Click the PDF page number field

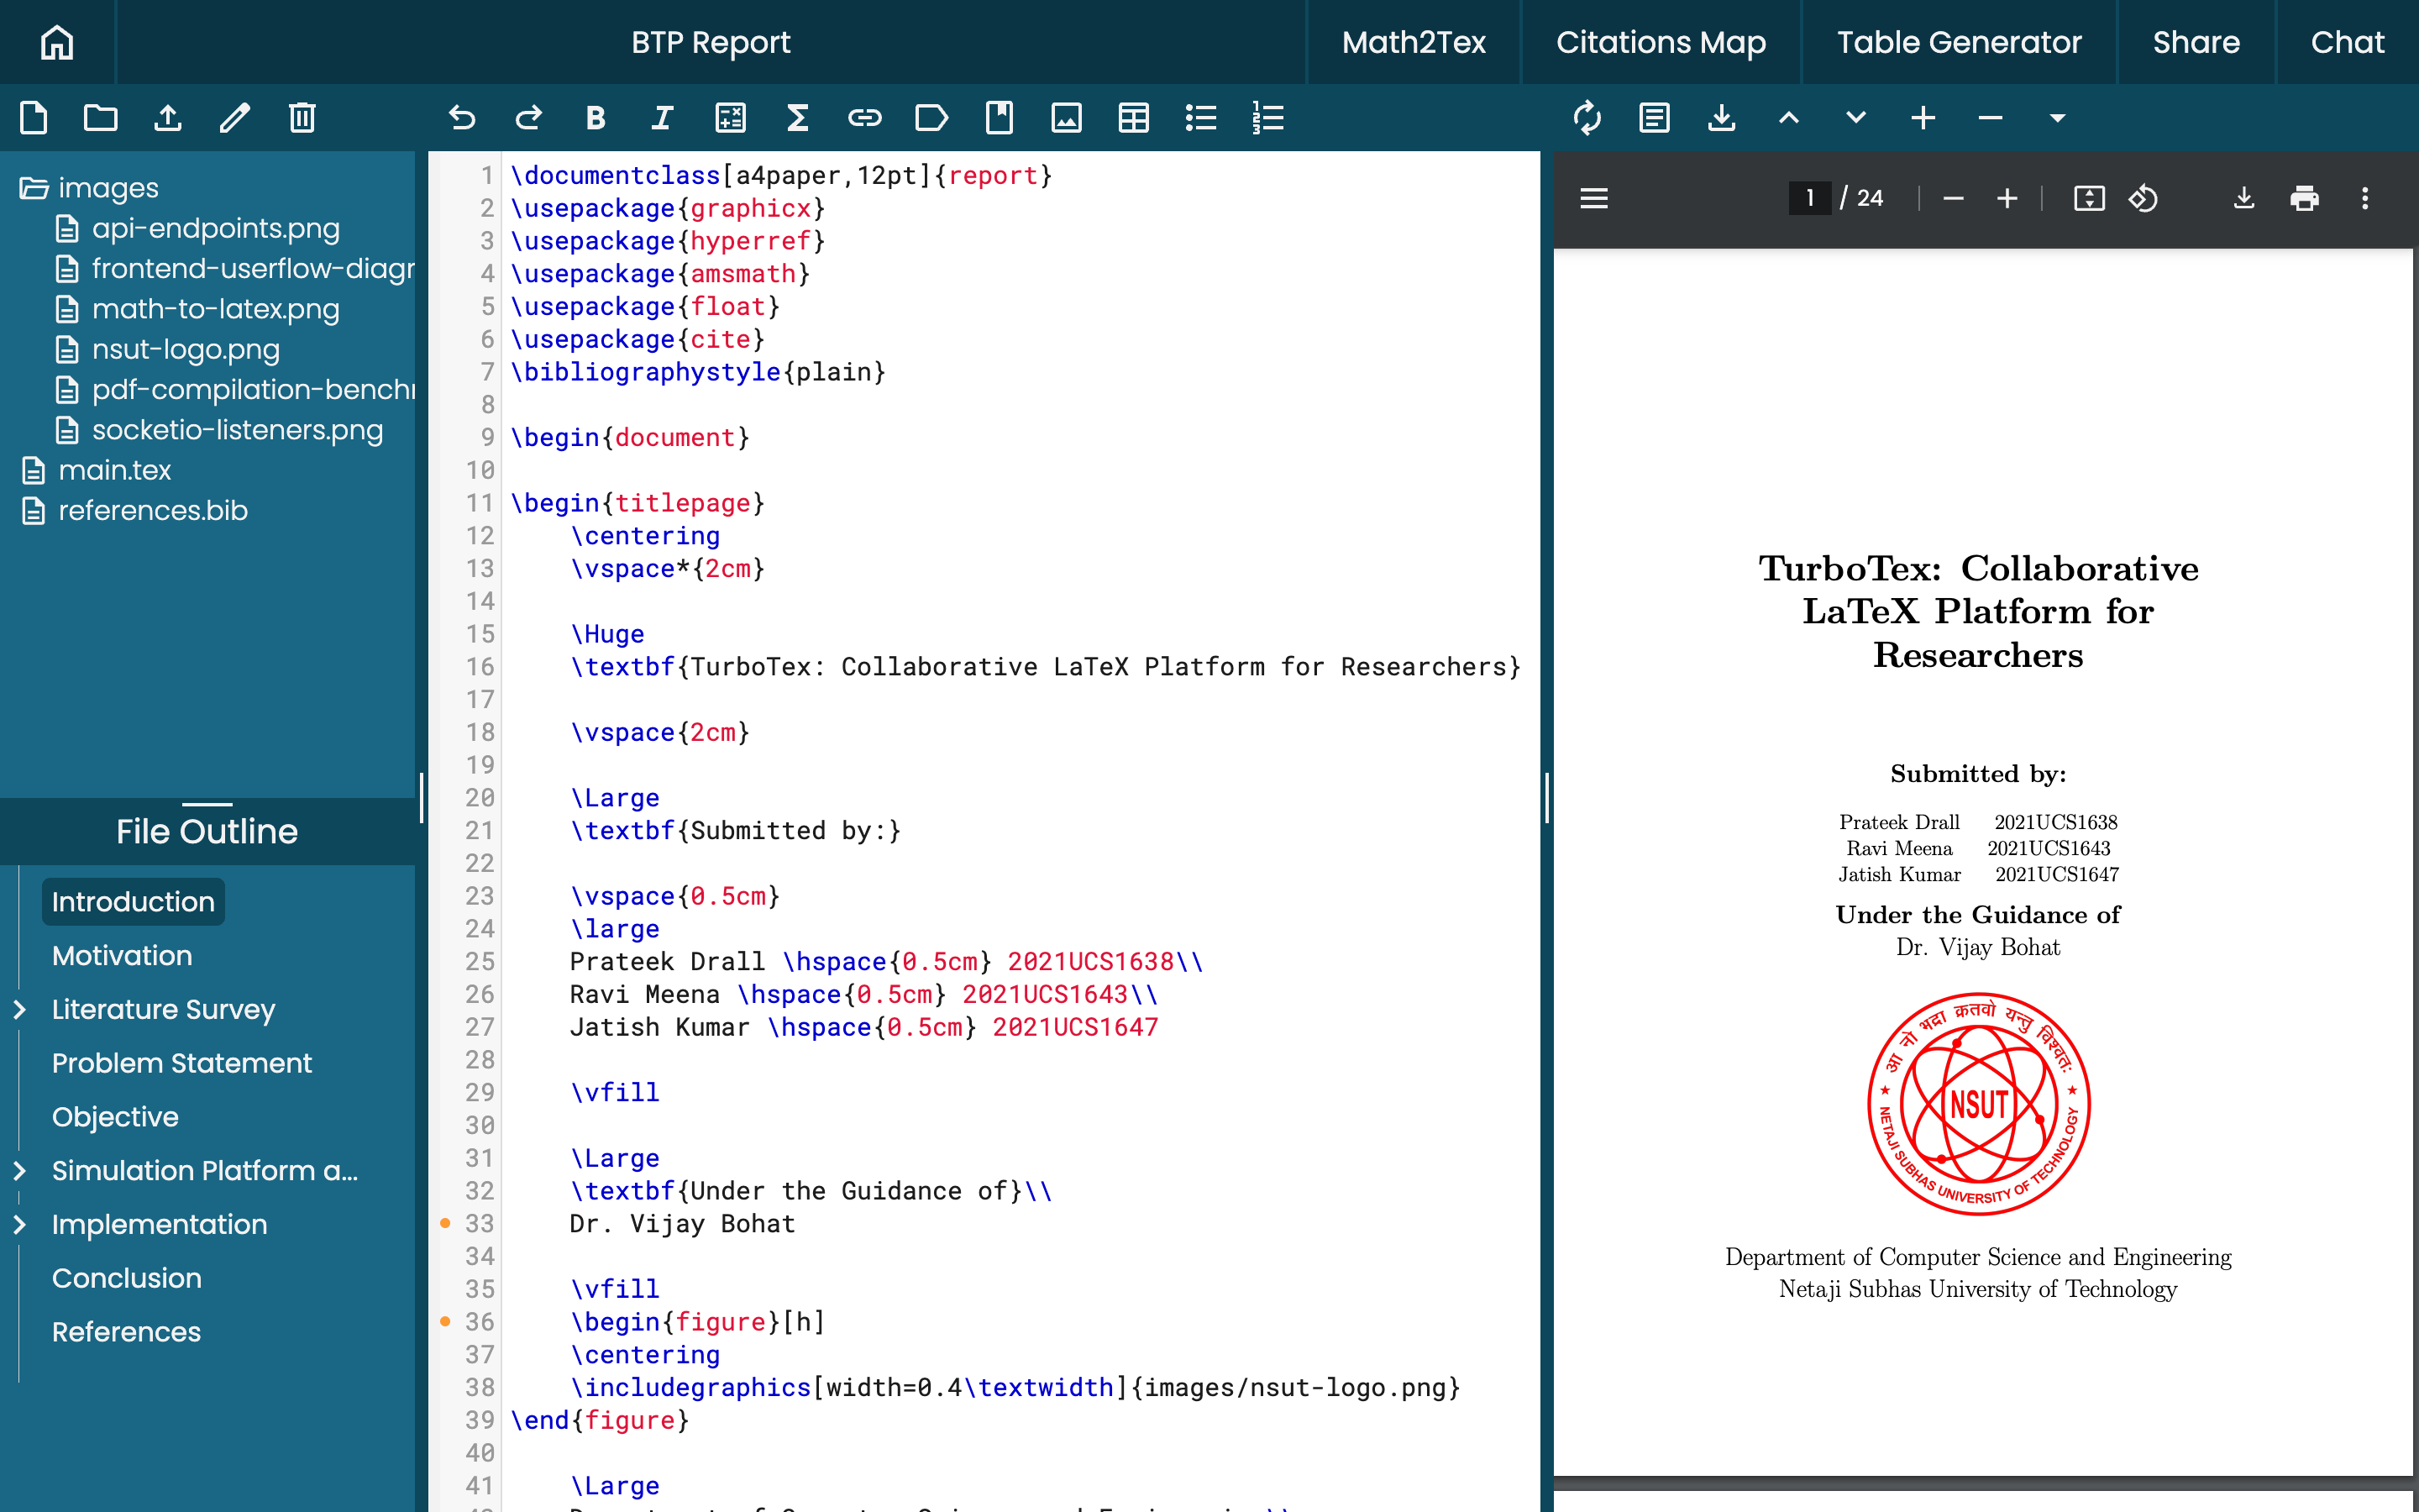[1809, 198]
